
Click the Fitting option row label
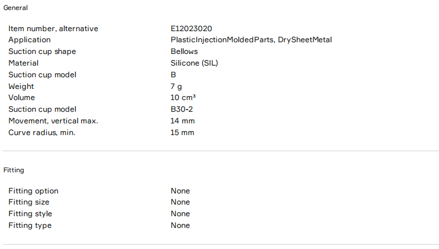[33, 191]
